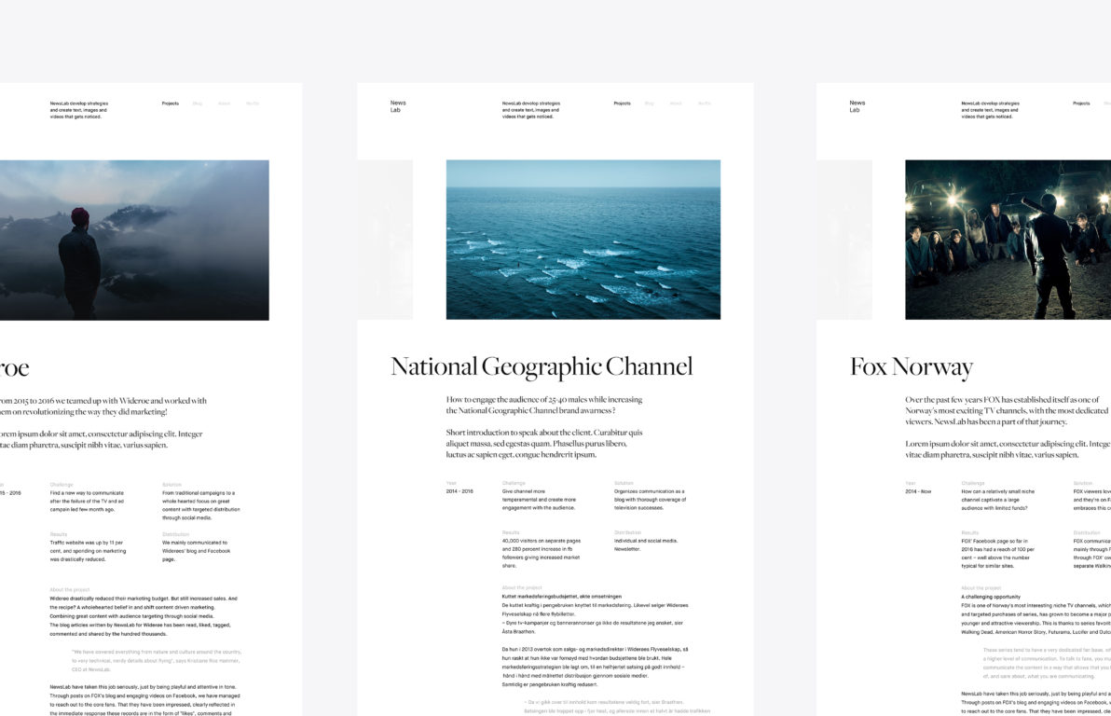The width and height of the screenshot is (1111, 716).
Task: Click the '2014 - Now' year value
Action: 918,491
